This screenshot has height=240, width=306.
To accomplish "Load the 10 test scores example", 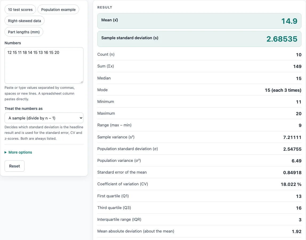I will [x=20, y=10].
